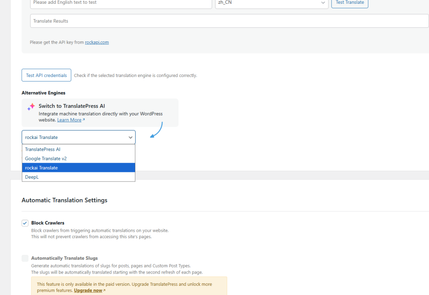Click the Test Translate button
The image size is (429, 295).
tap(349, 3)
